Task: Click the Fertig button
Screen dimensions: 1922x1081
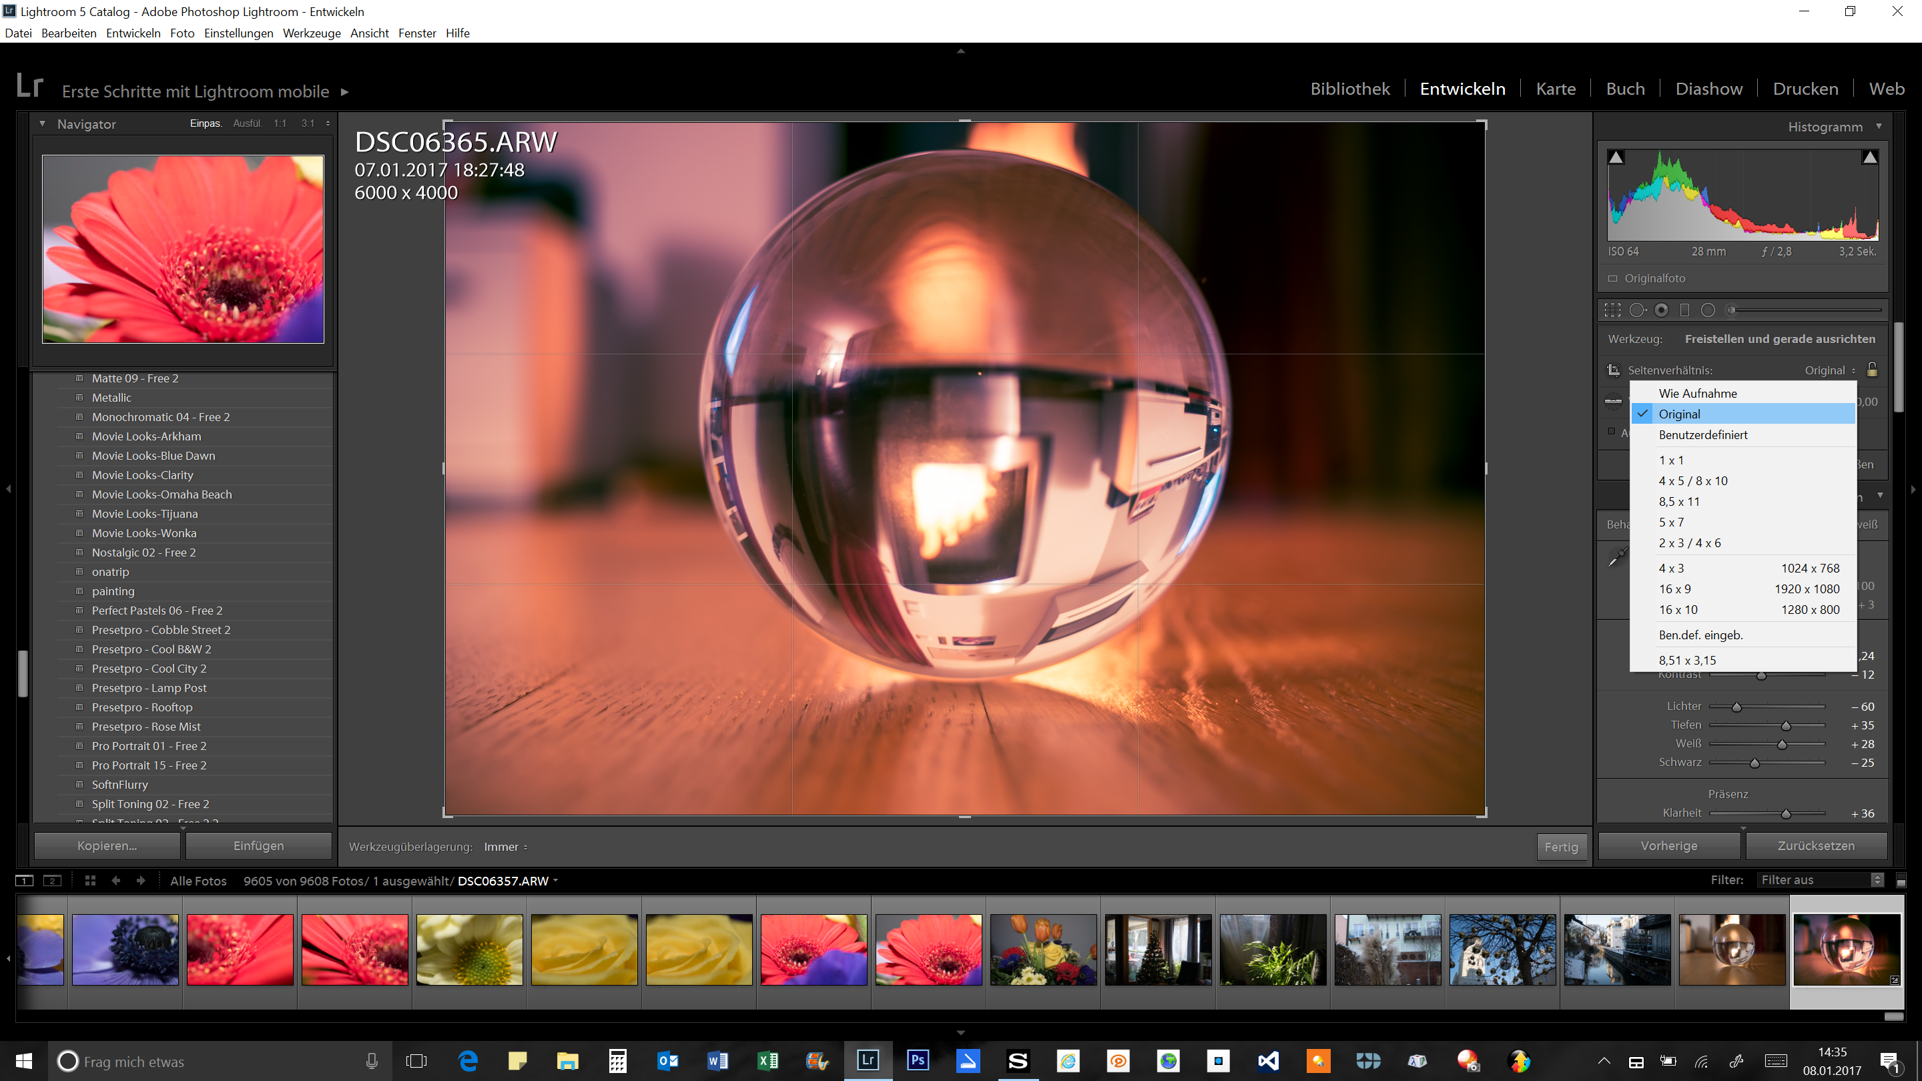Action: 1561,847
